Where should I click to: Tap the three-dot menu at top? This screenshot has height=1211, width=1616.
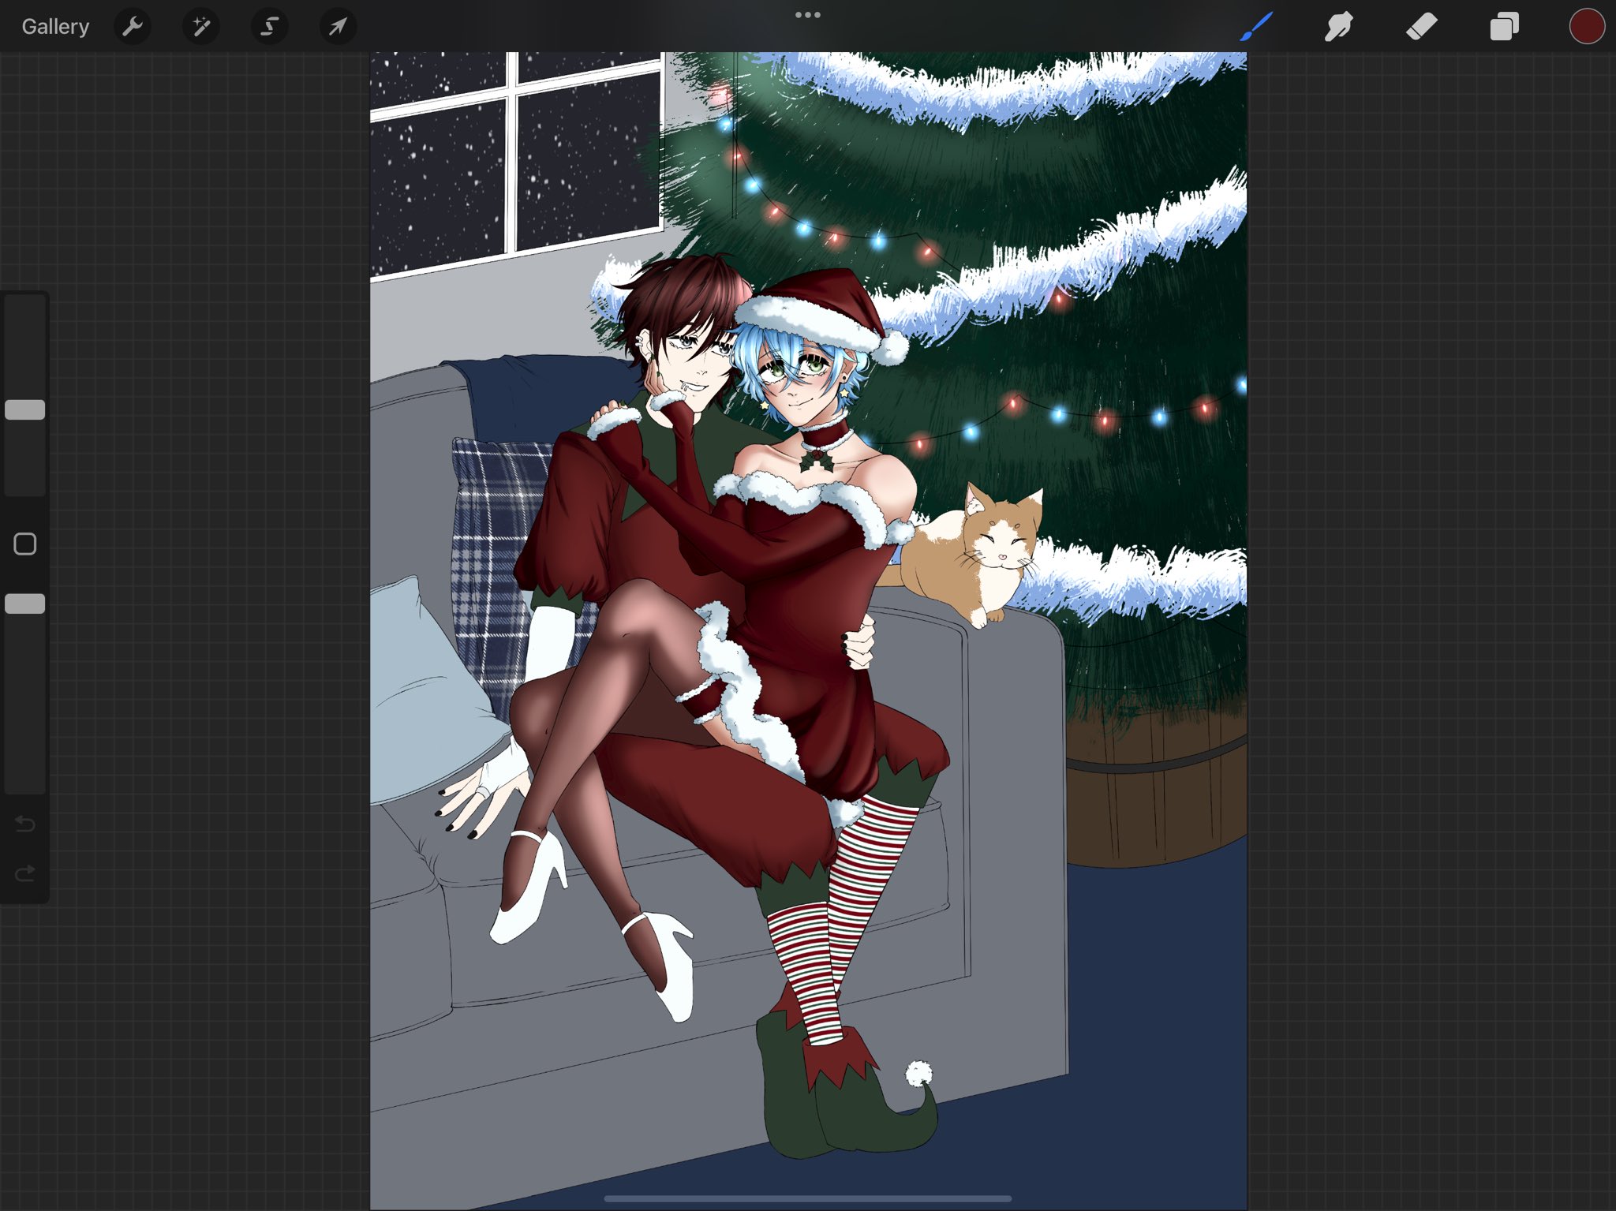pos(807,15)
